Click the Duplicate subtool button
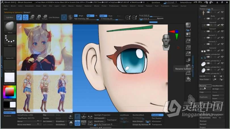The height and width of the screenshot is (129, 230). point(205,97)
